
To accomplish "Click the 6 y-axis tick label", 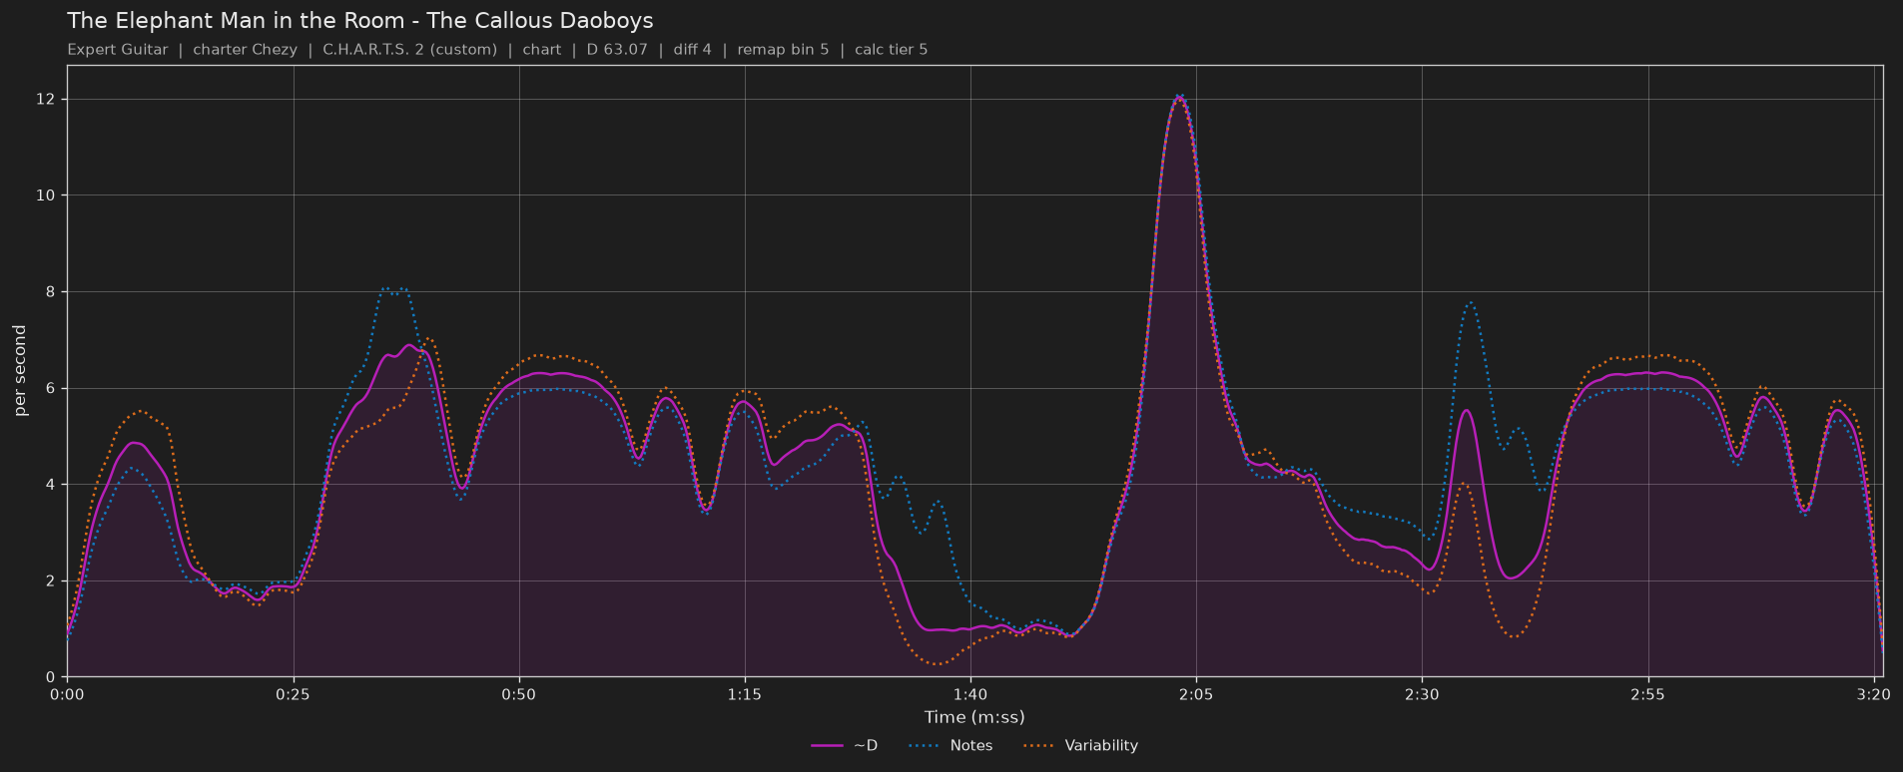I will (51, 388).
